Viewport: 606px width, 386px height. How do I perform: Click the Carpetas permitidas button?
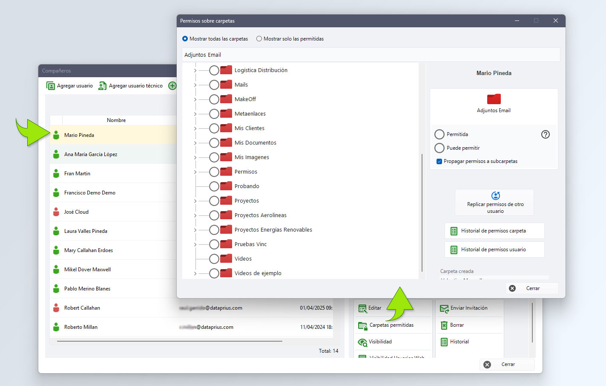click(x=392, y=325)
